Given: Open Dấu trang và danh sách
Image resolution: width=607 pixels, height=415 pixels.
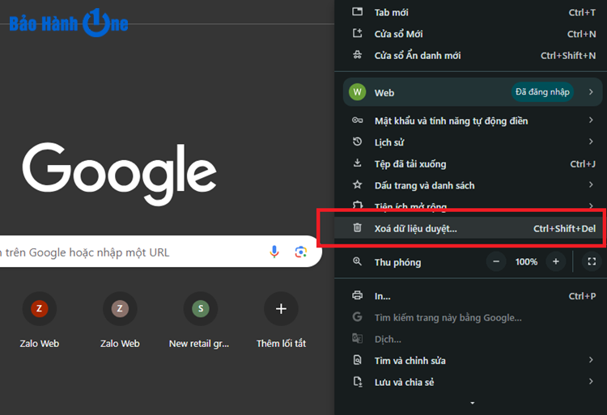Looking at the screenshot, I should pos(470,185).
